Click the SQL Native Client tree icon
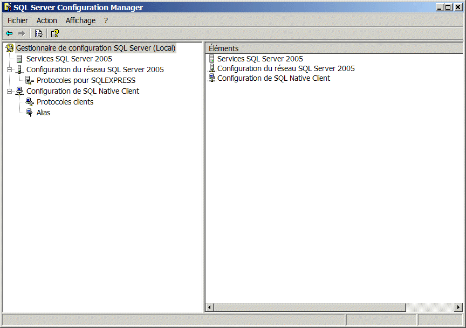466x328 pixels. pos(19,91)
